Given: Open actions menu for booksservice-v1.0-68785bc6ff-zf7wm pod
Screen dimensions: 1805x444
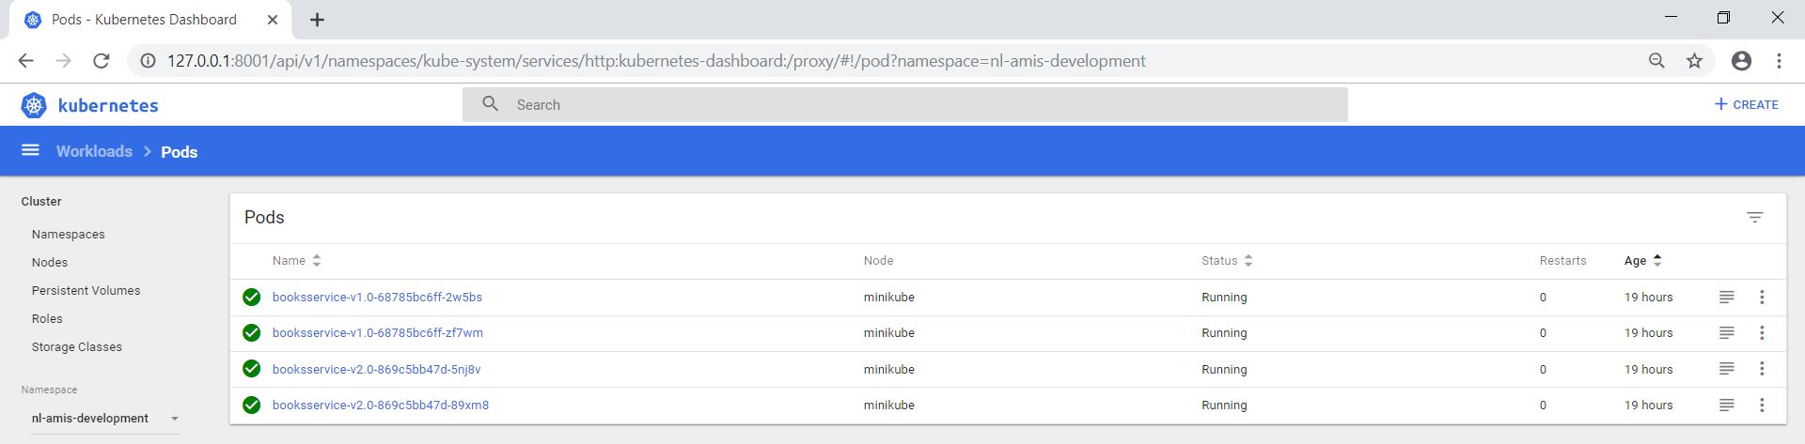Looking at the screenshot, I should 1762,332.
